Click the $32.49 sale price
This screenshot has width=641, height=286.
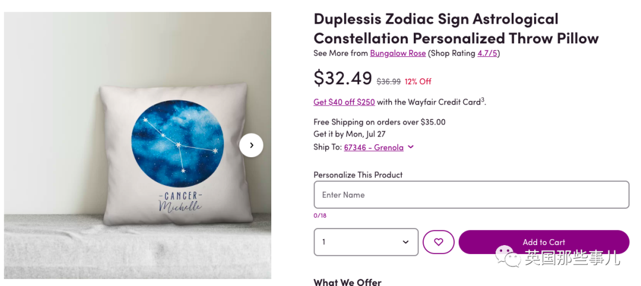click(x=342, y=78)
